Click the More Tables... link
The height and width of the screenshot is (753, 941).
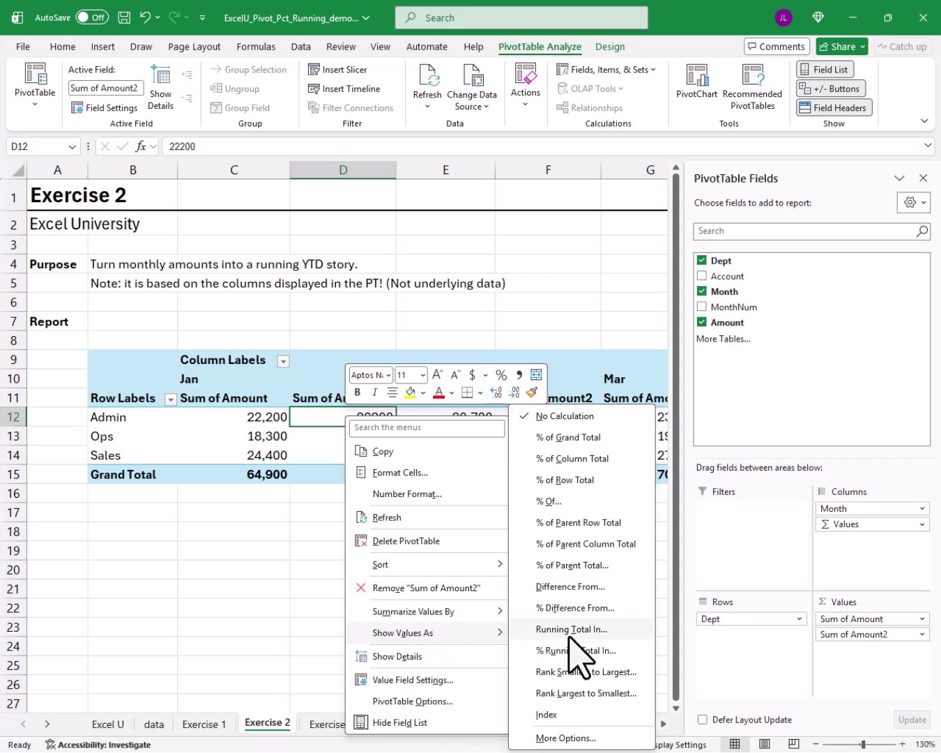724,339
